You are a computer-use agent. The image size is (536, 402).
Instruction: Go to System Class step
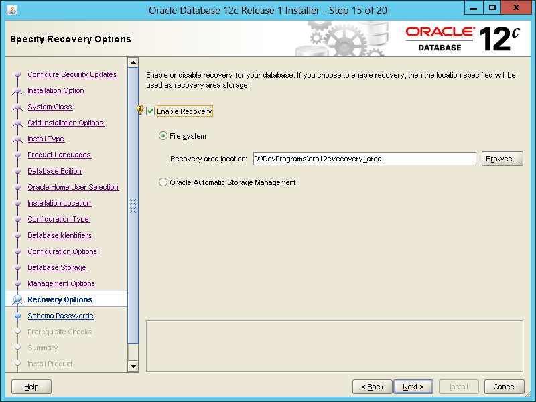50,107
